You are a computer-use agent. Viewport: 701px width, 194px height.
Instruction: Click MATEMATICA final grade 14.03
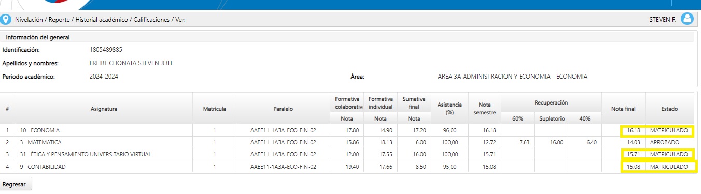click(634, 142)
